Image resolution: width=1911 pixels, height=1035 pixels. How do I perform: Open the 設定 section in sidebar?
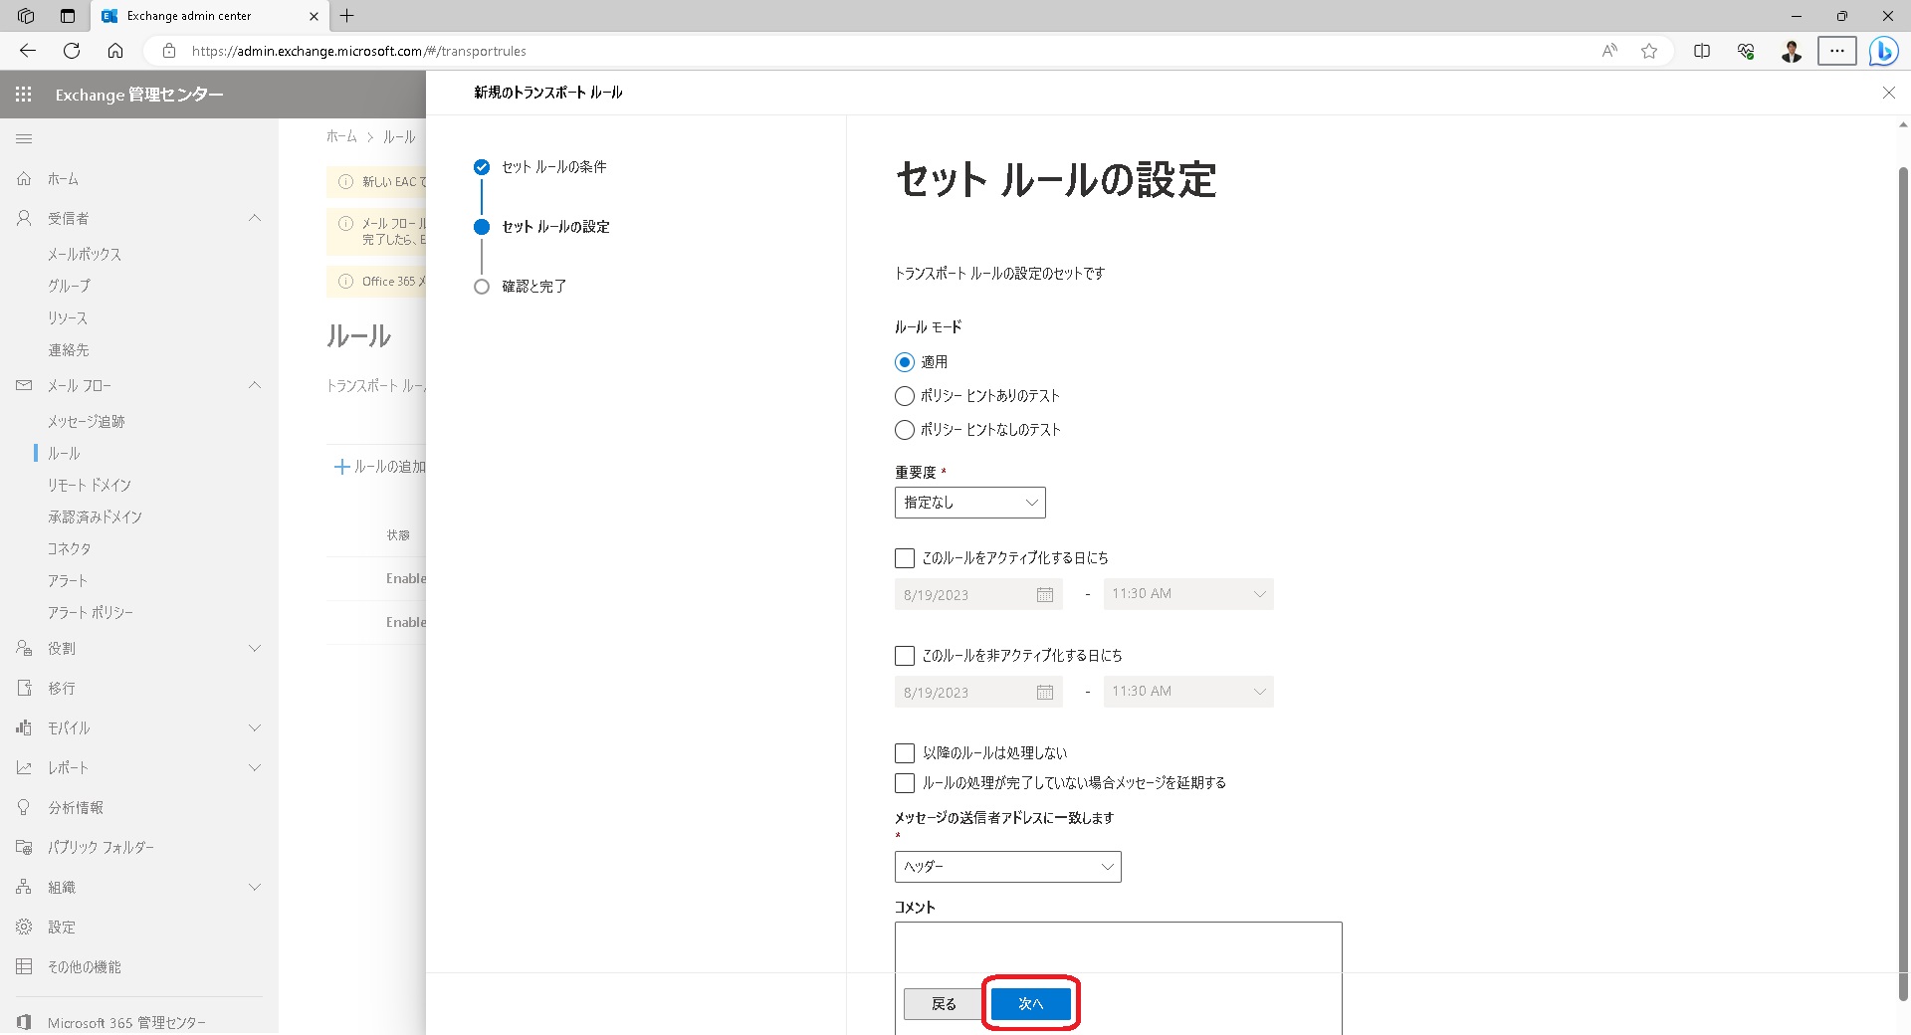pos(61,927)
